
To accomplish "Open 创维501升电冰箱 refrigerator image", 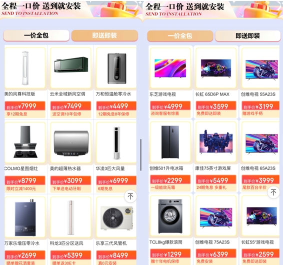I will click(x=170, y=142).
